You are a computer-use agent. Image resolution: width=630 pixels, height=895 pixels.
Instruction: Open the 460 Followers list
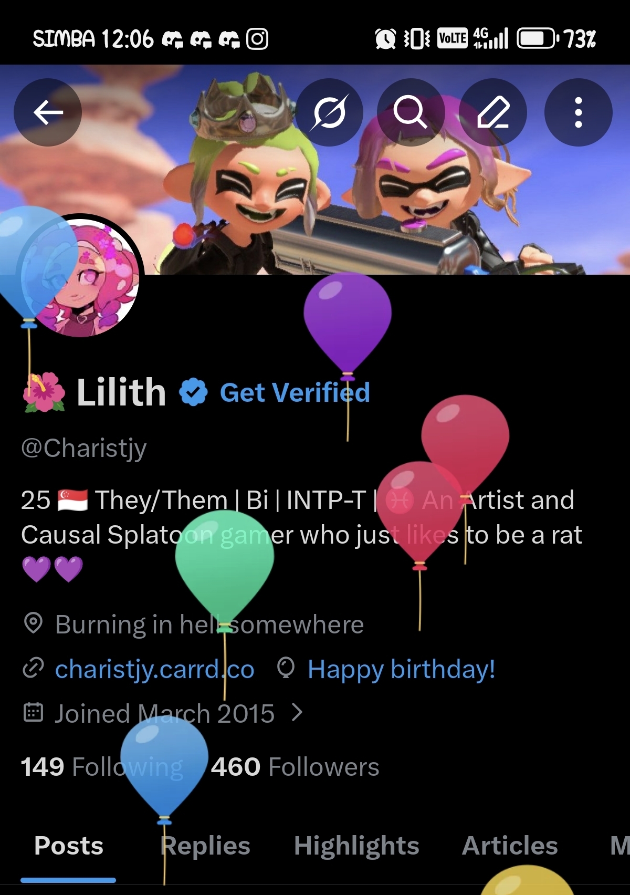point(295,767)
